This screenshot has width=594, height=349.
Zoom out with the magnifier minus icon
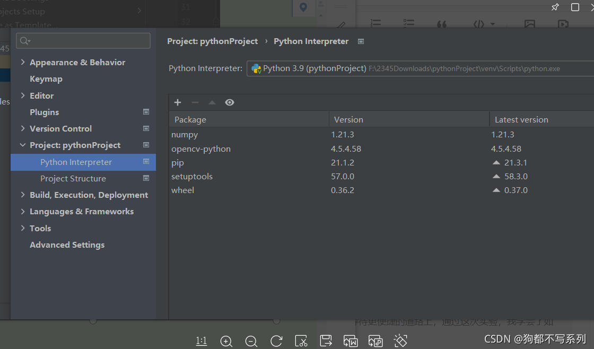tap(251, 342)
